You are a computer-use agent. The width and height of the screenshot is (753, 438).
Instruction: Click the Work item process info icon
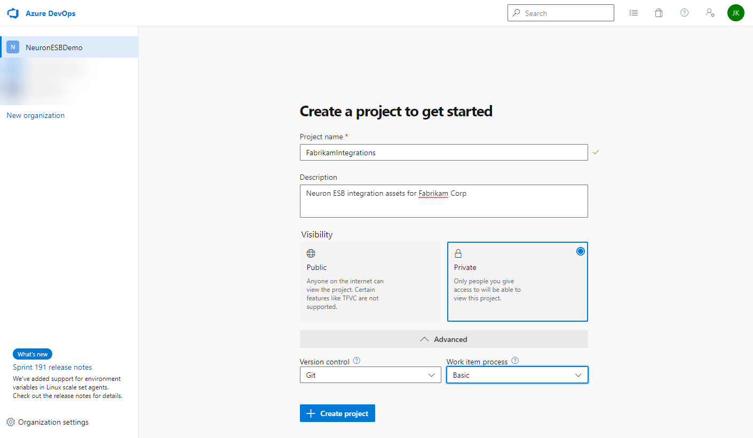[x=514, y=361]
